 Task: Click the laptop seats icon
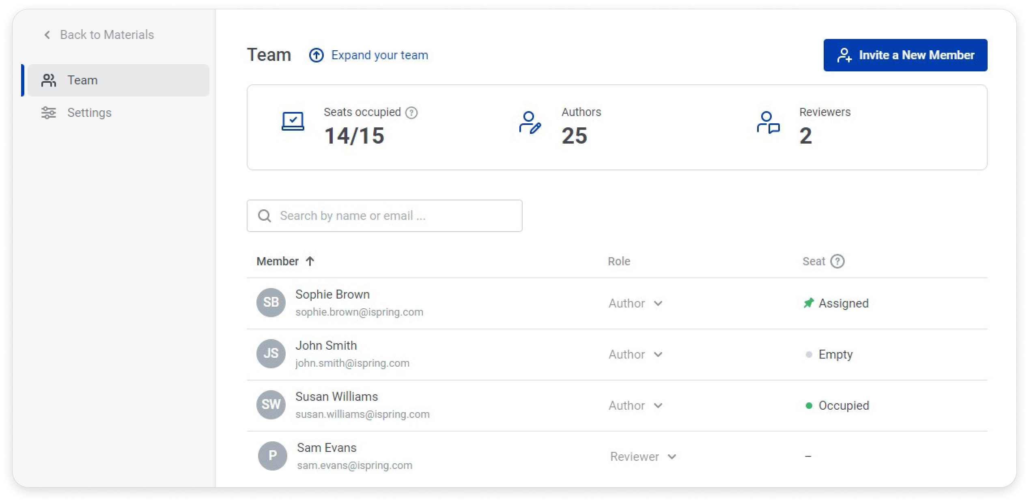293,121
